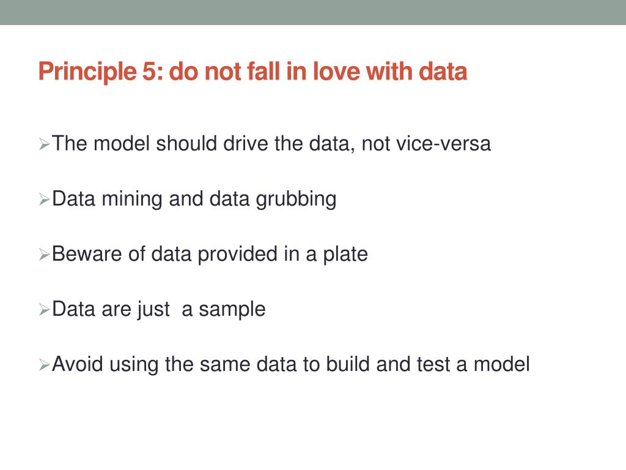Click the word "provided" in third bullet
This screenshot has width=626, height=470.
[x=238, y=255]
